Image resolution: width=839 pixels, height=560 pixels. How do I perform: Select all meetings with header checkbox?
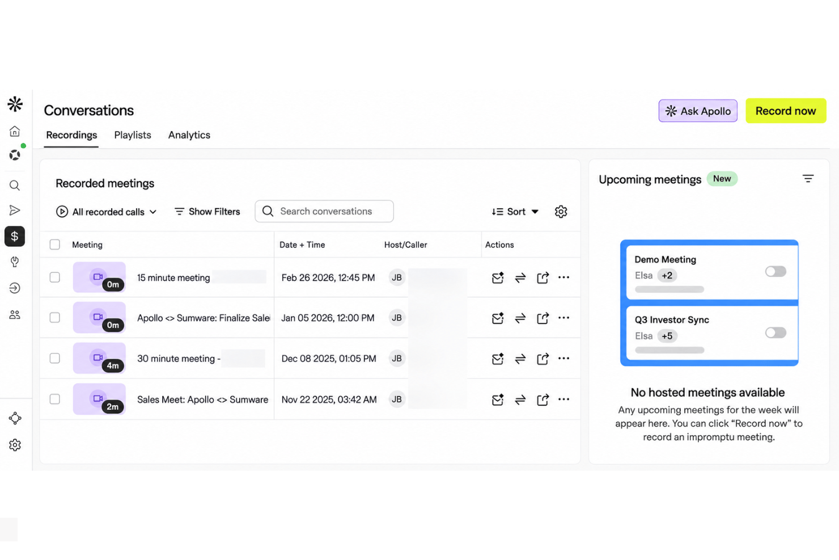(x=54, y=245)
